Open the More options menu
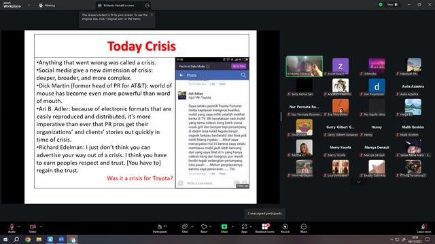The height and width of the screenshot is (244, 435). click(x=304, y=228)
